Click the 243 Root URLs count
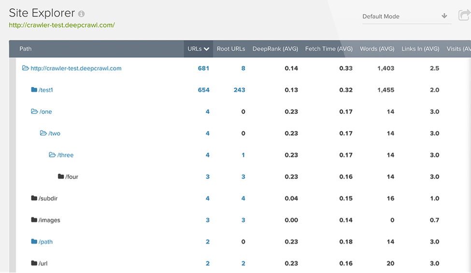Viewport: 471px width, 273px height. [240, 90]
